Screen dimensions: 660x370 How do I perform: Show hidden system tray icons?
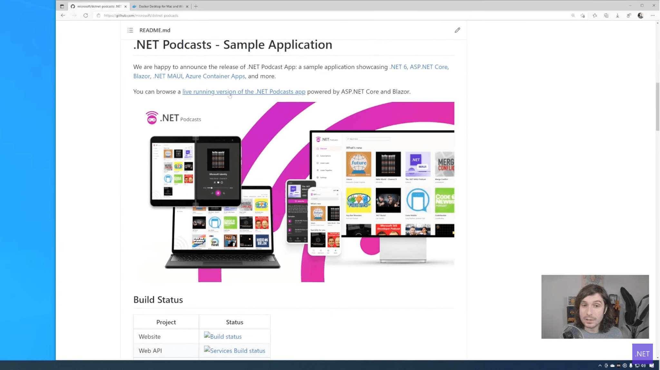pos(600,365)
